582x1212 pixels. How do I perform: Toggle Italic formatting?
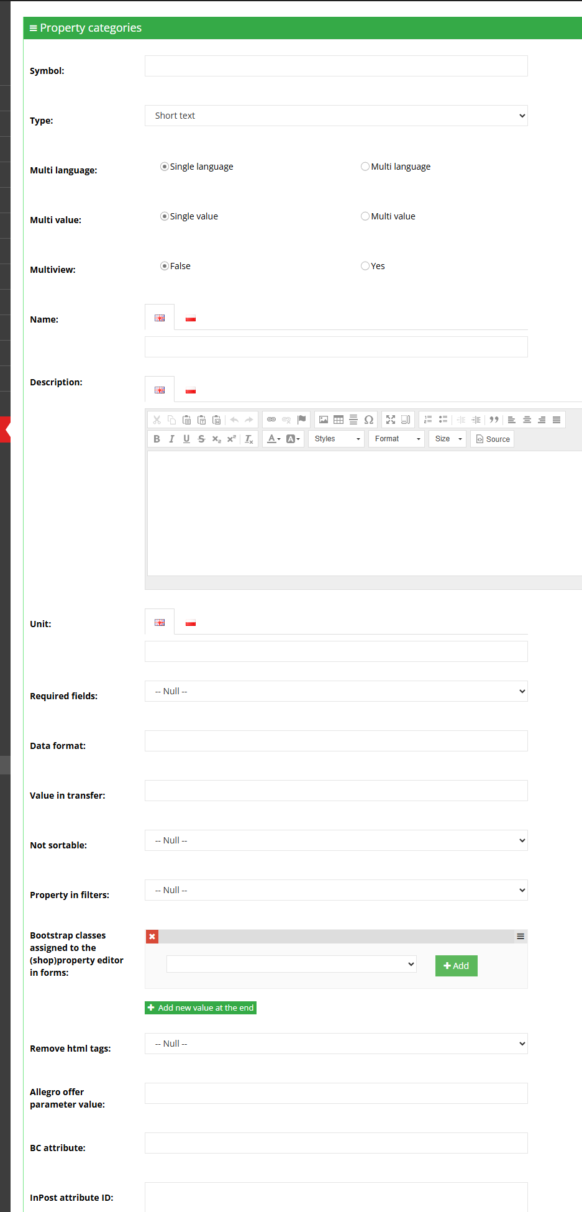tap(171, 439)
